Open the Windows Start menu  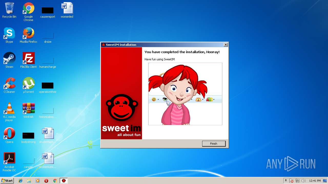point(7,181)
